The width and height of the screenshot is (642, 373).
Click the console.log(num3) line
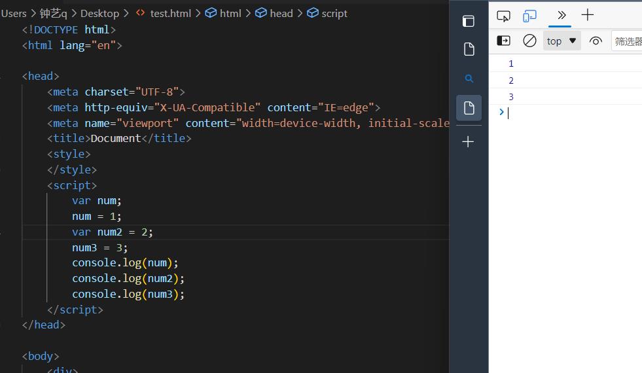click(128, 294)
